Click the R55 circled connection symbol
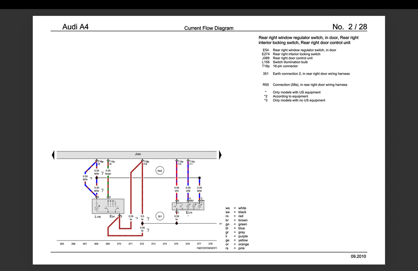The height and width of the screenshot is (271, 418). (x=160, y=171)
